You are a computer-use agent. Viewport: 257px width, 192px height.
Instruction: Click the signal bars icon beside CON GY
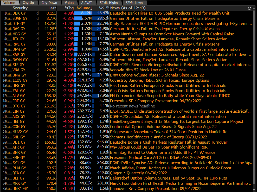[10, 127]
